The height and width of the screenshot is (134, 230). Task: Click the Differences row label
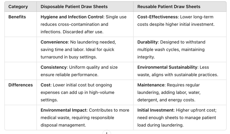pos(20,85)
